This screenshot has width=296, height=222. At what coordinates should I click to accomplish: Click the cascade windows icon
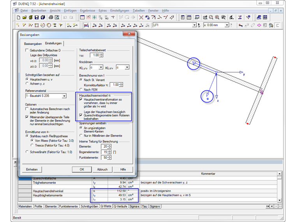click(259, 18)
